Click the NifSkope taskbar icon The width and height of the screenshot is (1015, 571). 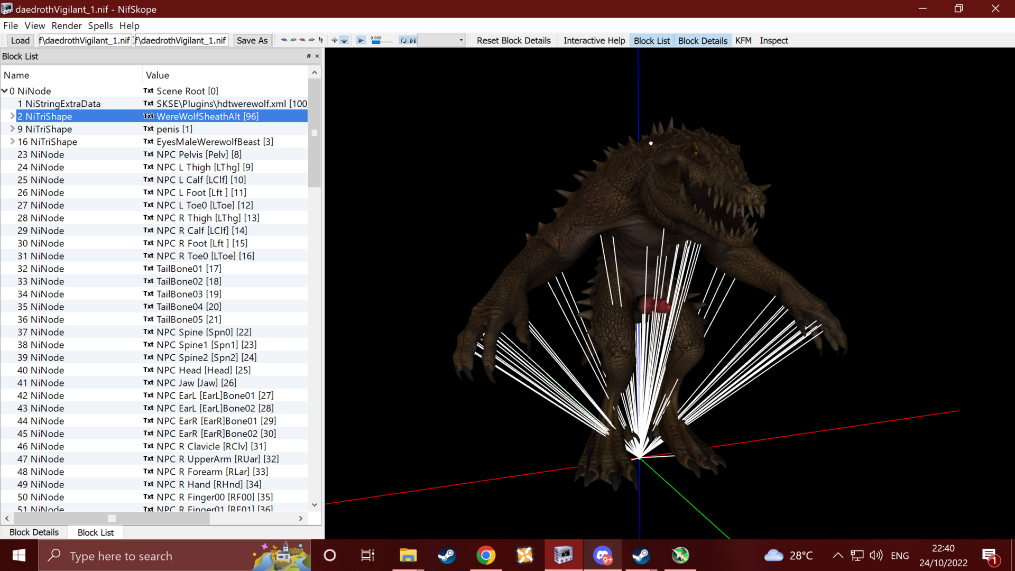click(x=564, y=555)
